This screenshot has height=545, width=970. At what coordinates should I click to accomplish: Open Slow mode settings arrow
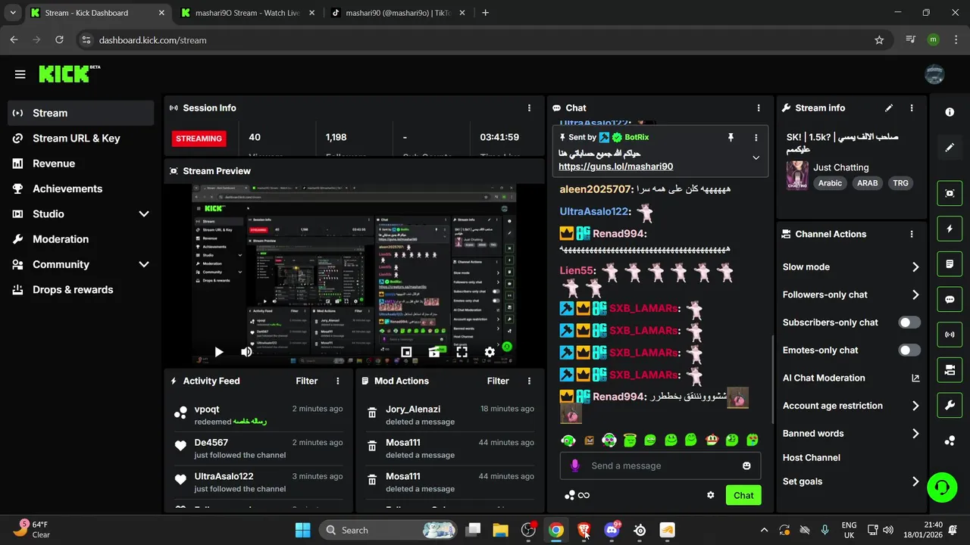[915, 267]
